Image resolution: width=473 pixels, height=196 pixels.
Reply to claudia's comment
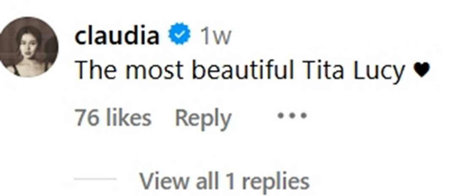(203, 119)
